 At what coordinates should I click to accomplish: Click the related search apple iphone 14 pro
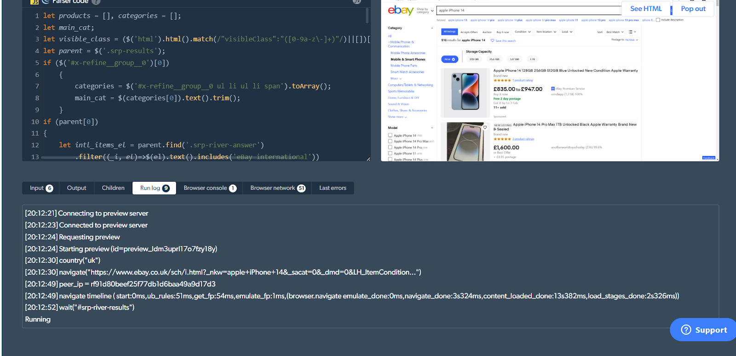[483, 20]
